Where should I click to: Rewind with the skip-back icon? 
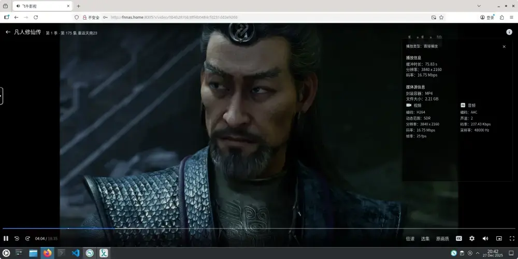(x=17, y=238)
